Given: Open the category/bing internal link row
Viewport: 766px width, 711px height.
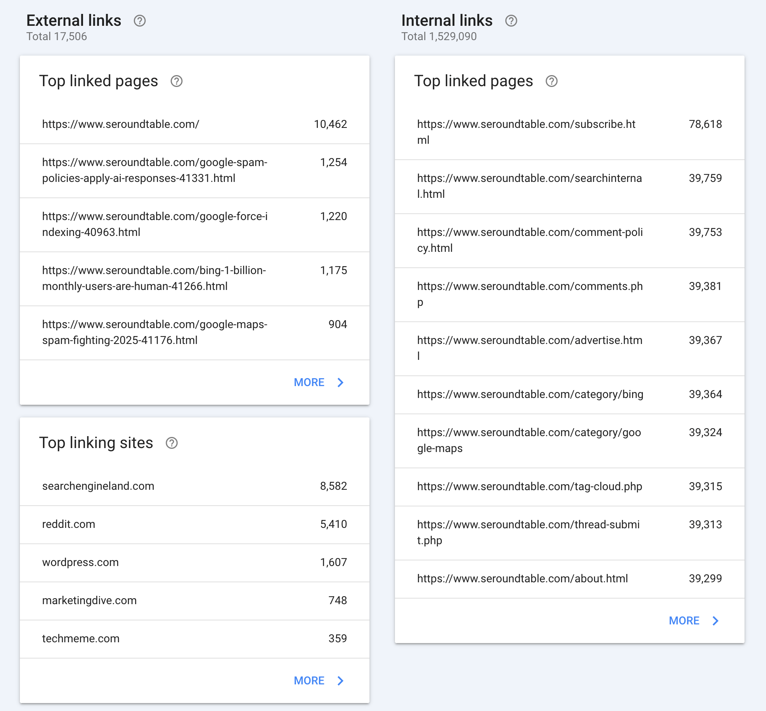Looking at the screenshot, I should (570, 394).
